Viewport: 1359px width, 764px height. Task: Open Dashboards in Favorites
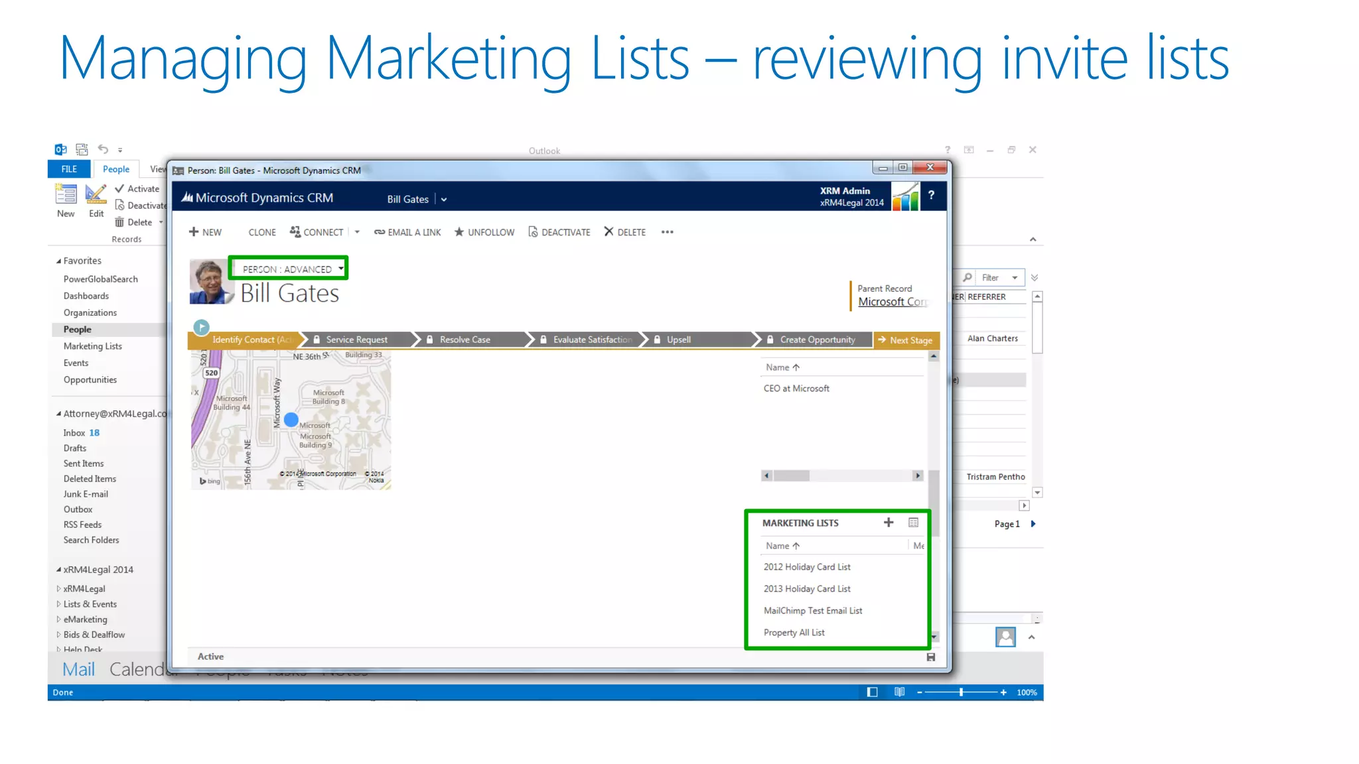pyautogui.click(x=86, y=296)
